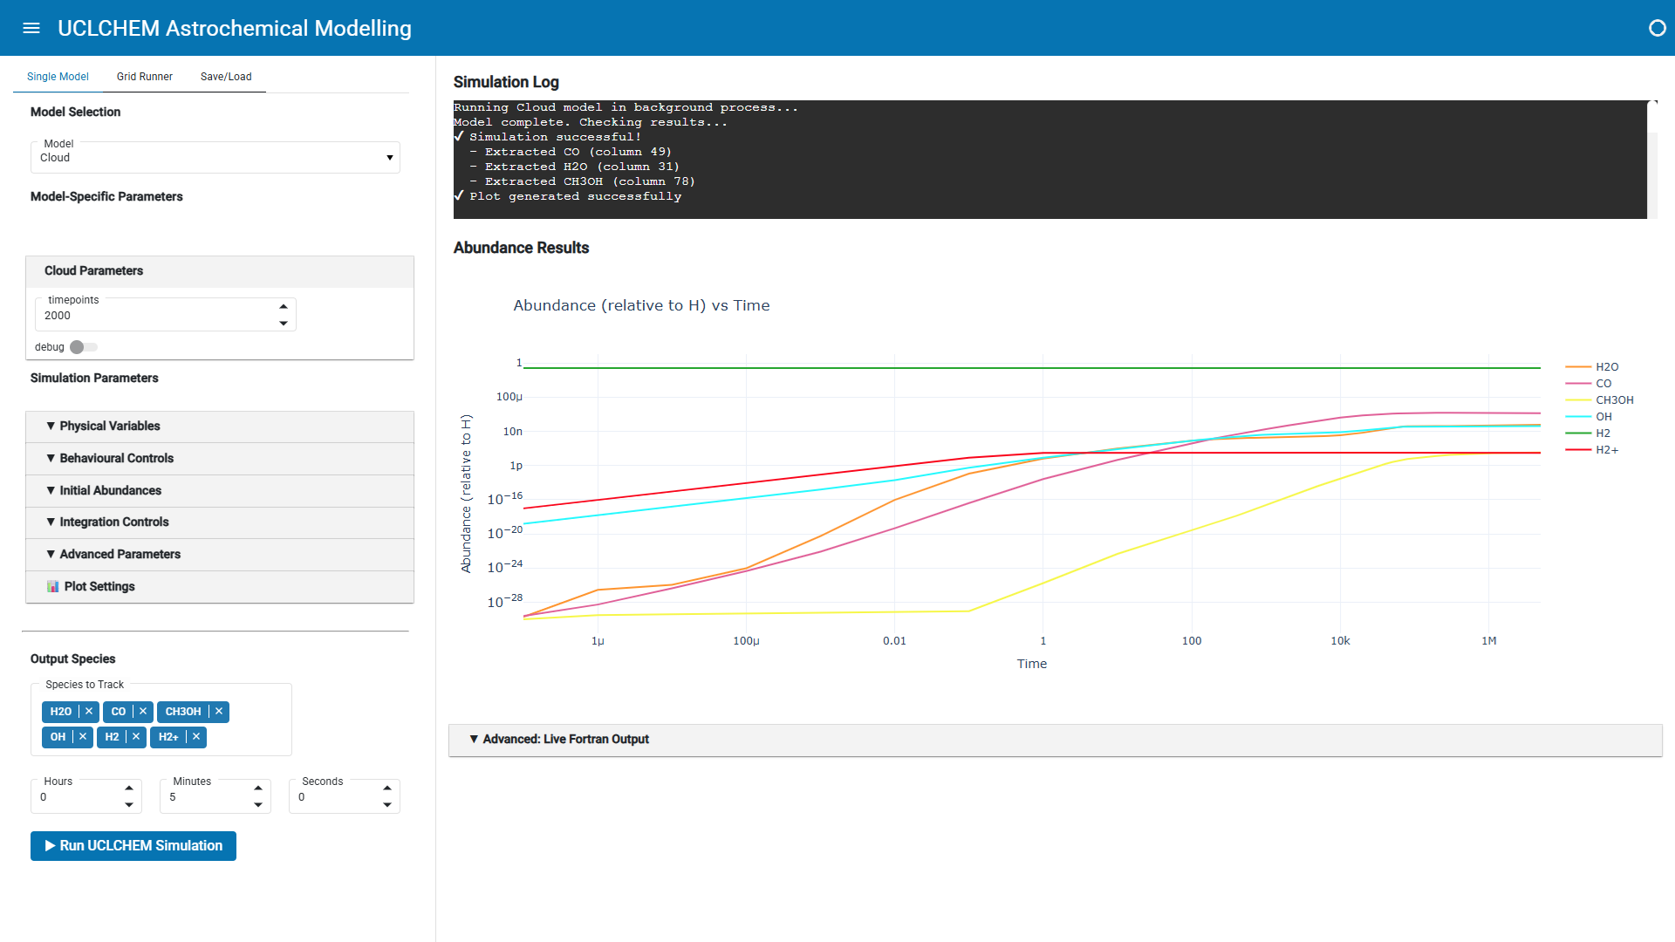
Task: Toggle H2+ trace in chart legend
Action: click(x=1592, y=450)
